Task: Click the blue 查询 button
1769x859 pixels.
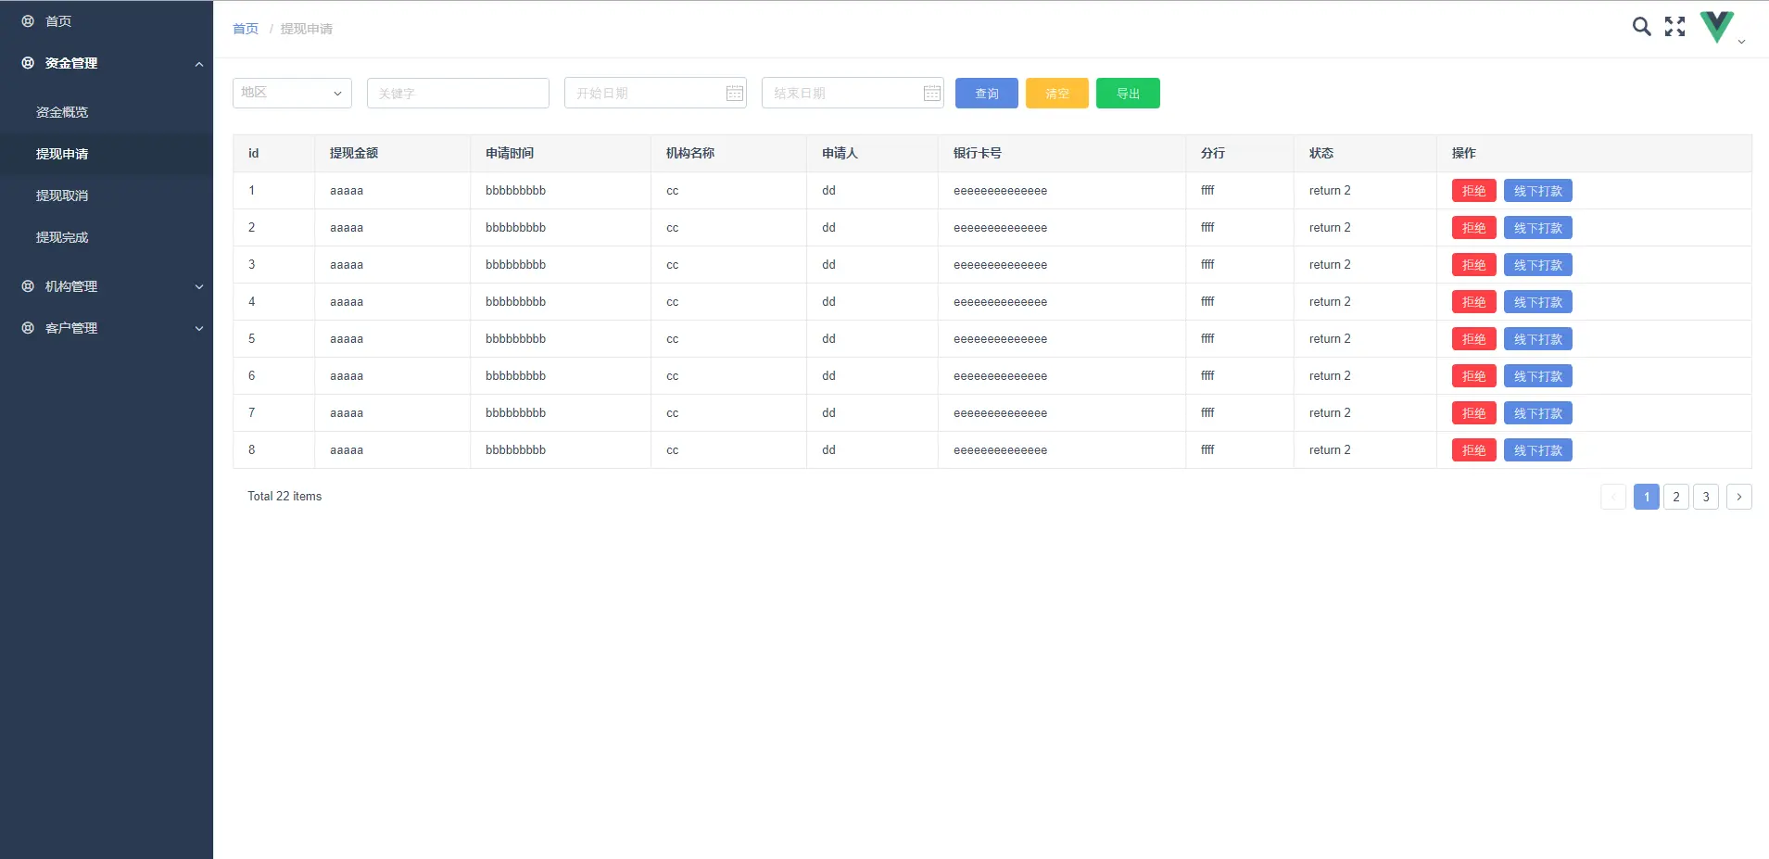Action: point(987,94)
